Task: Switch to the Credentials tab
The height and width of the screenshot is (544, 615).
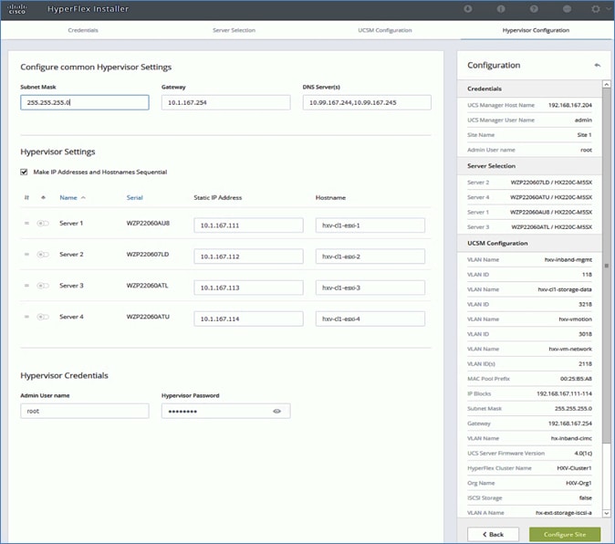Action: pos(83,30)
